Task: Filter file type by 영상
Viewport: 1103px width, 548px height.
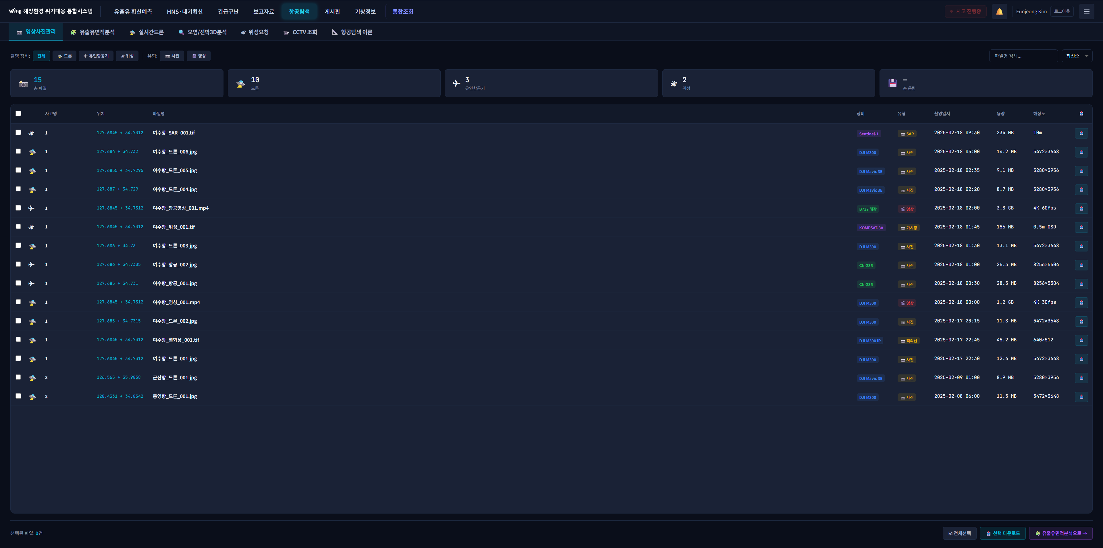Action: click(199, 56)
